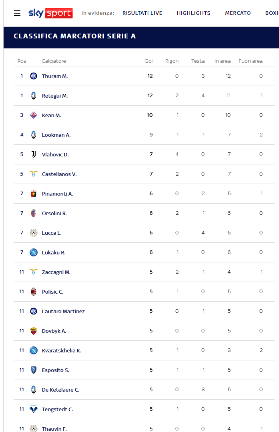Click Genoa crest next to Pinamonti A.
The width and height of the screenshot is (279, 432).
click(x=34, y=194)
